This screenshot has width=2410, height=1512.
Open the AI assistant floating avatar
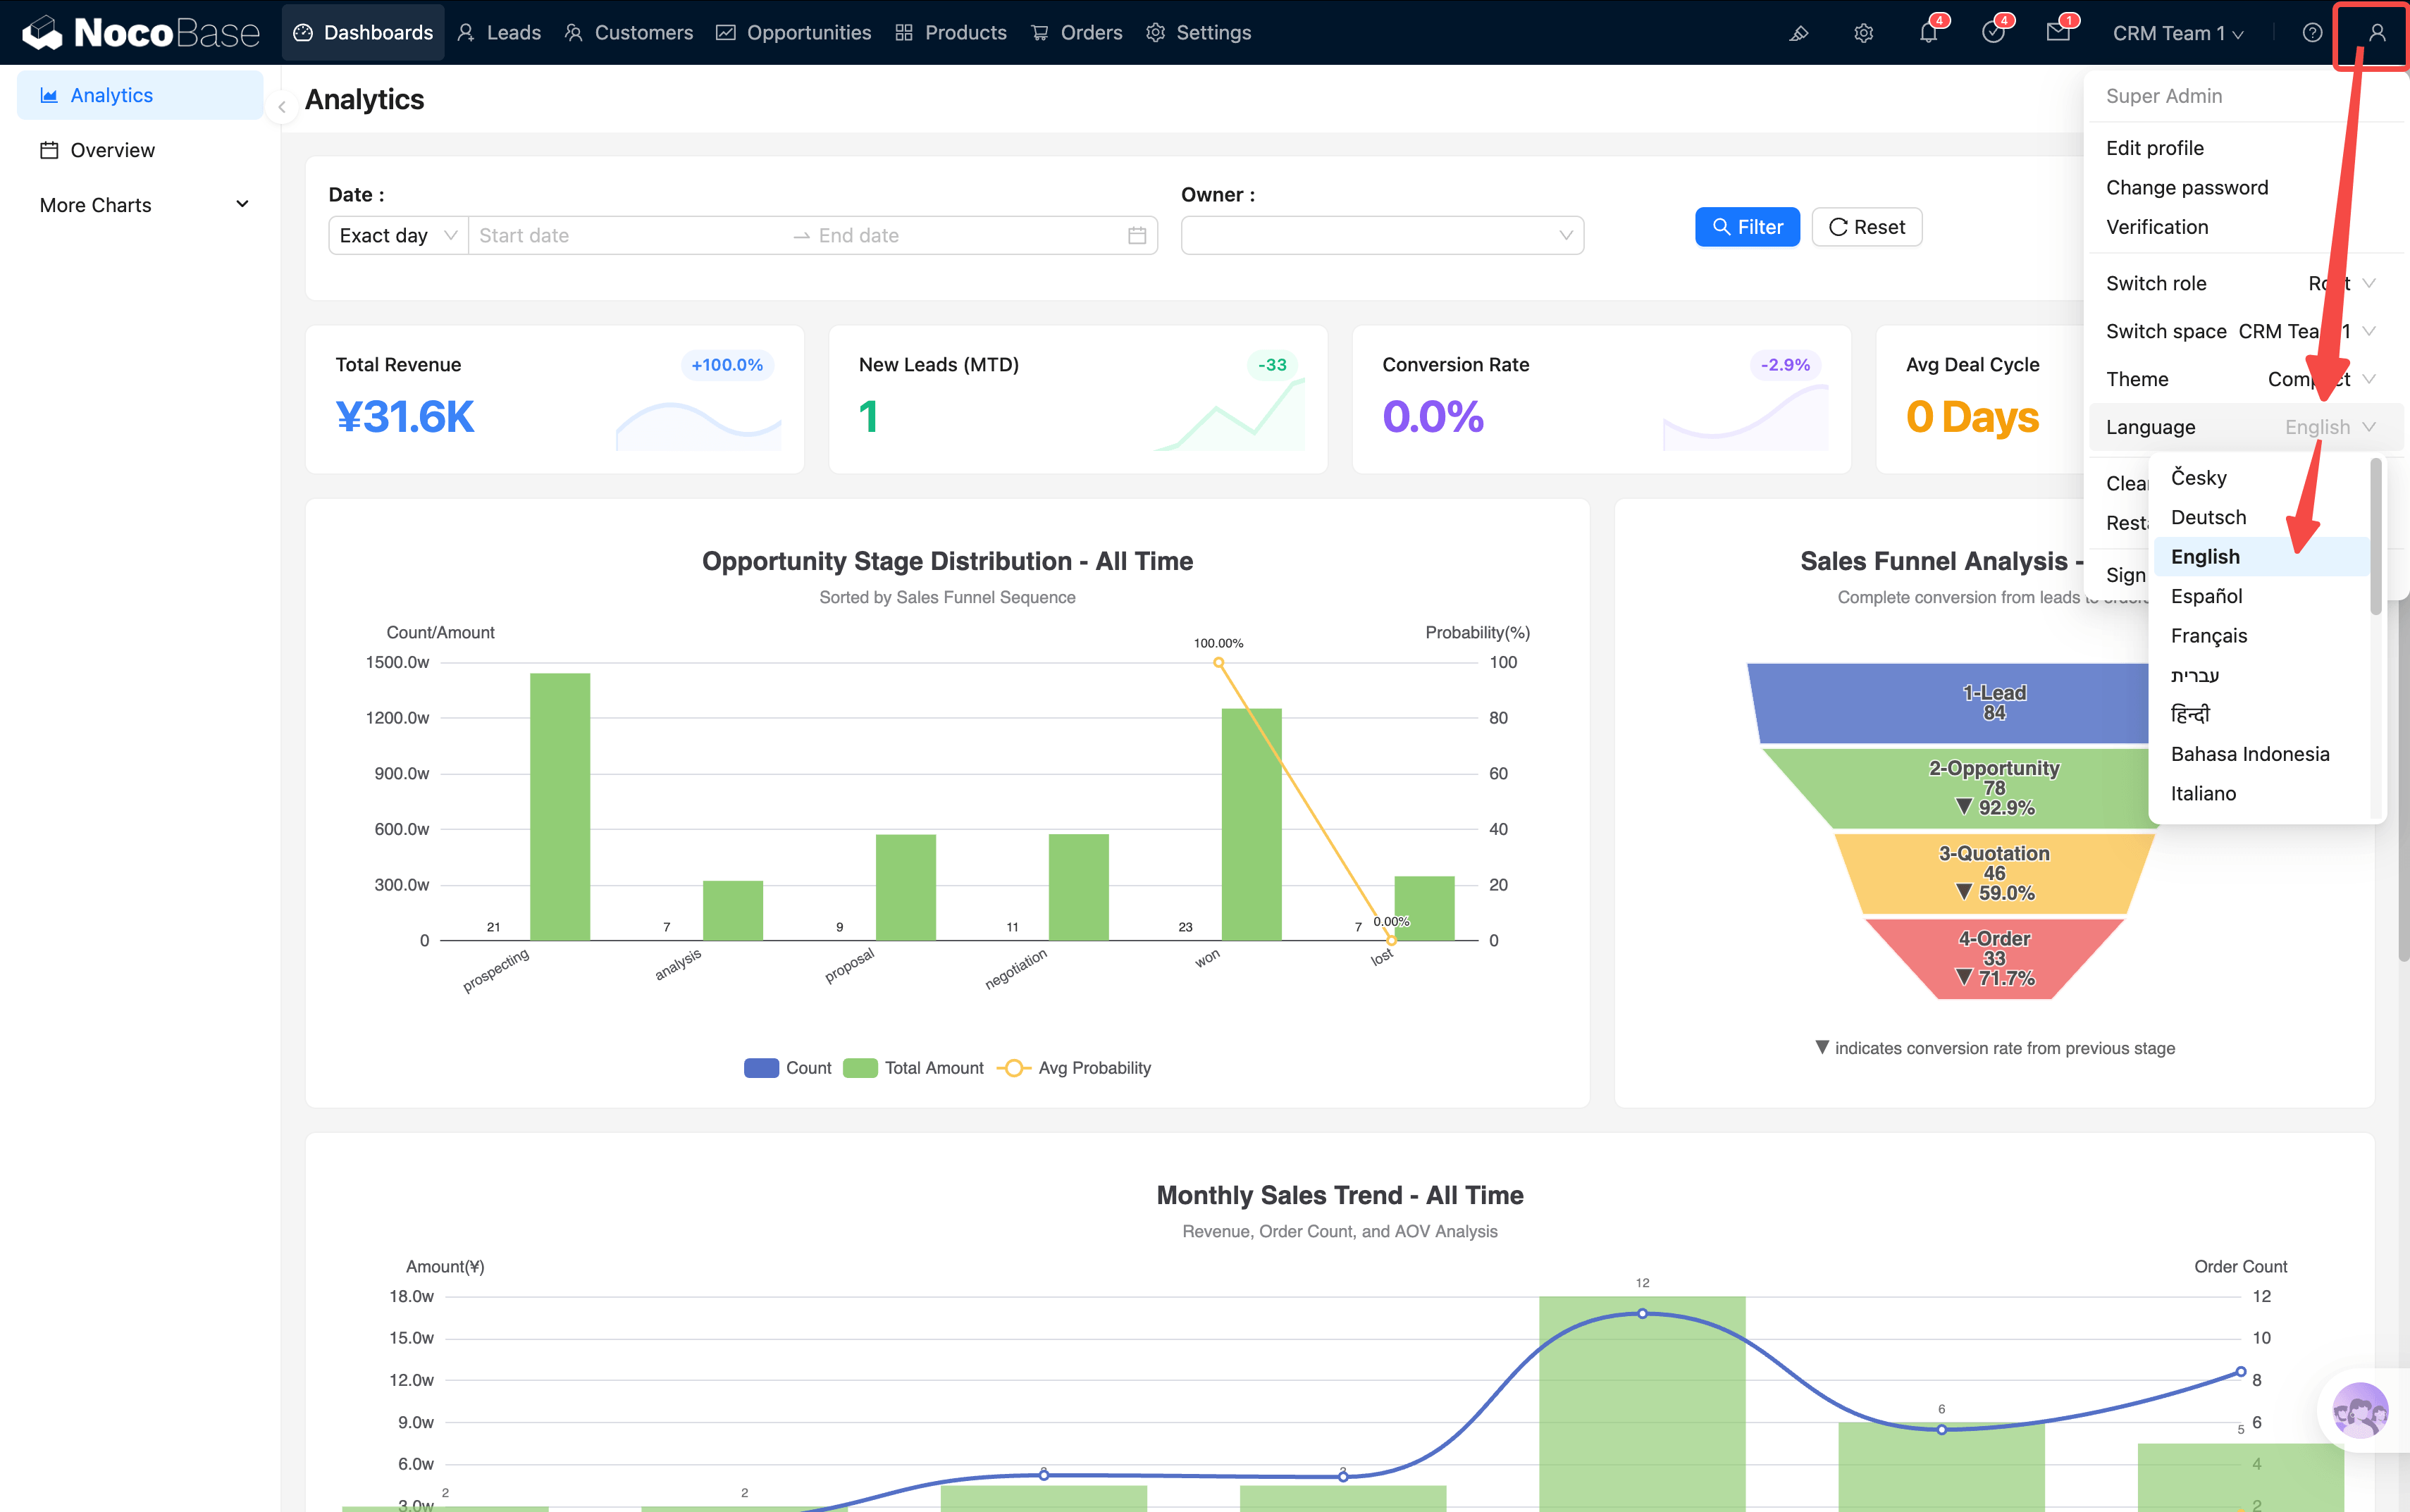pos(2360,1410)
